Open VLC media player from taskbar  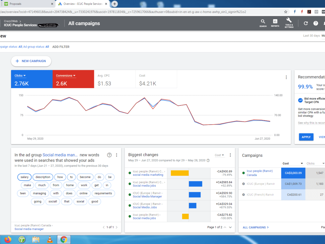[50, 239]
